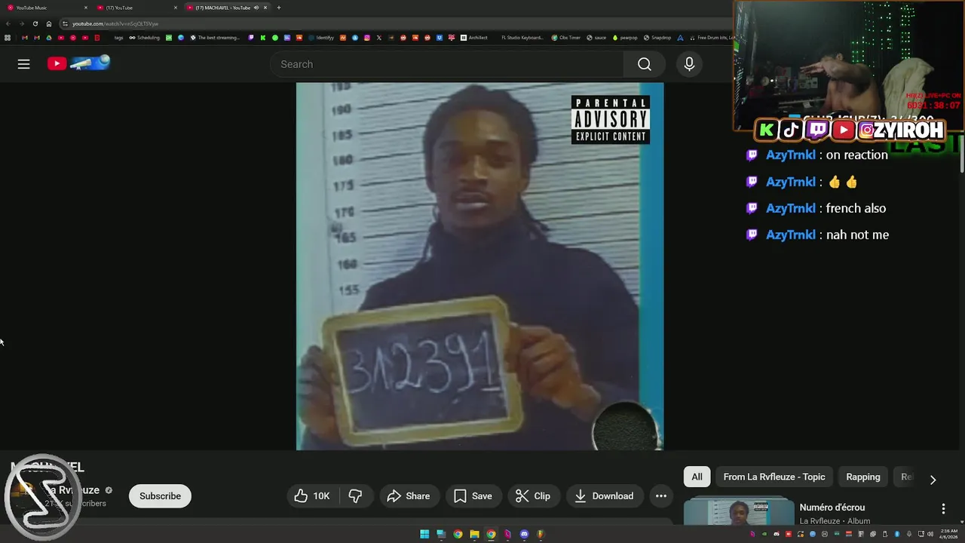Open the 'Obs Timer' bookmark
This screenshot has width=965, height=543.
(566, 38)
